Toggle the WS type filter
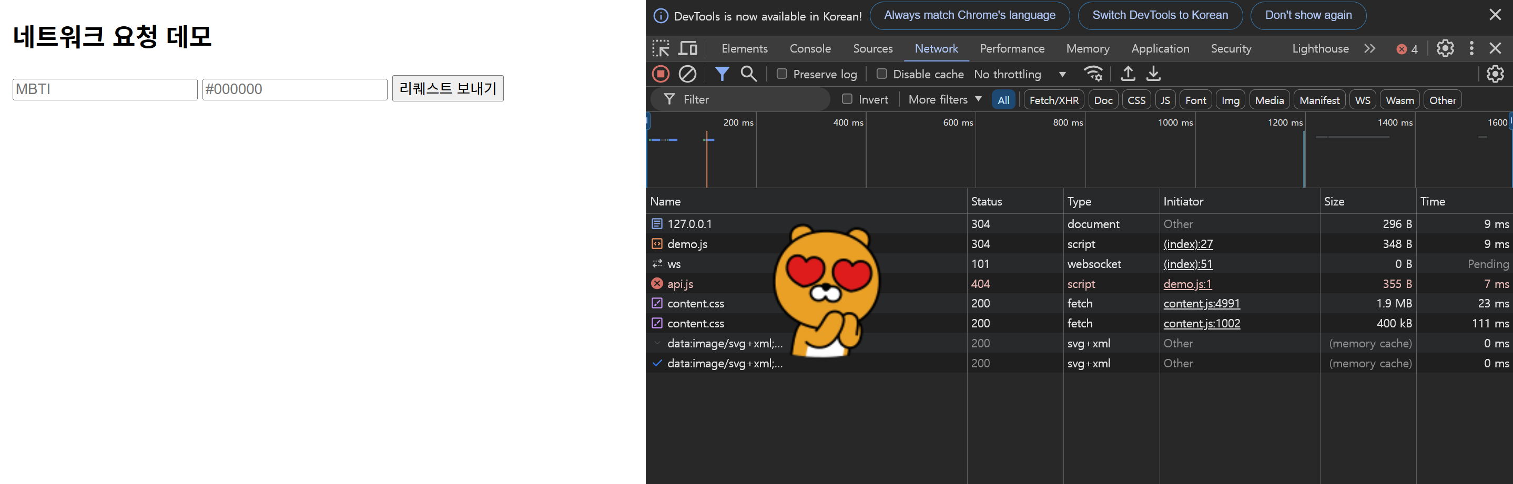The width and height of the screenshot is (1513, 484). 1363,100
